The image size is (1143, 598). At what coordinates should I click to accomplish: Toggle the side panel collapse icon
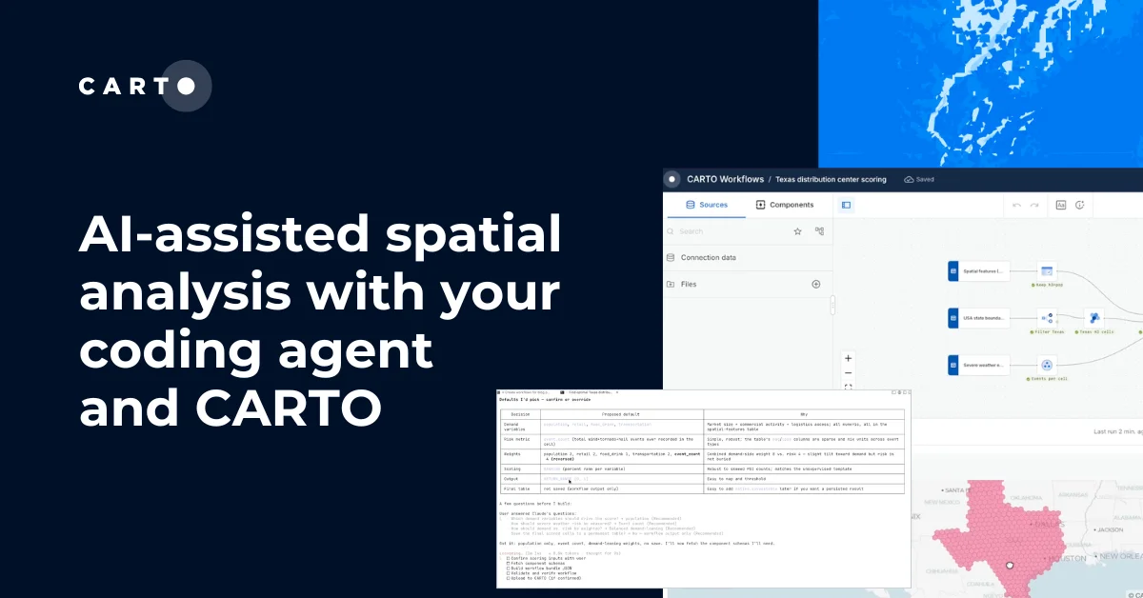tap(846, 205)
